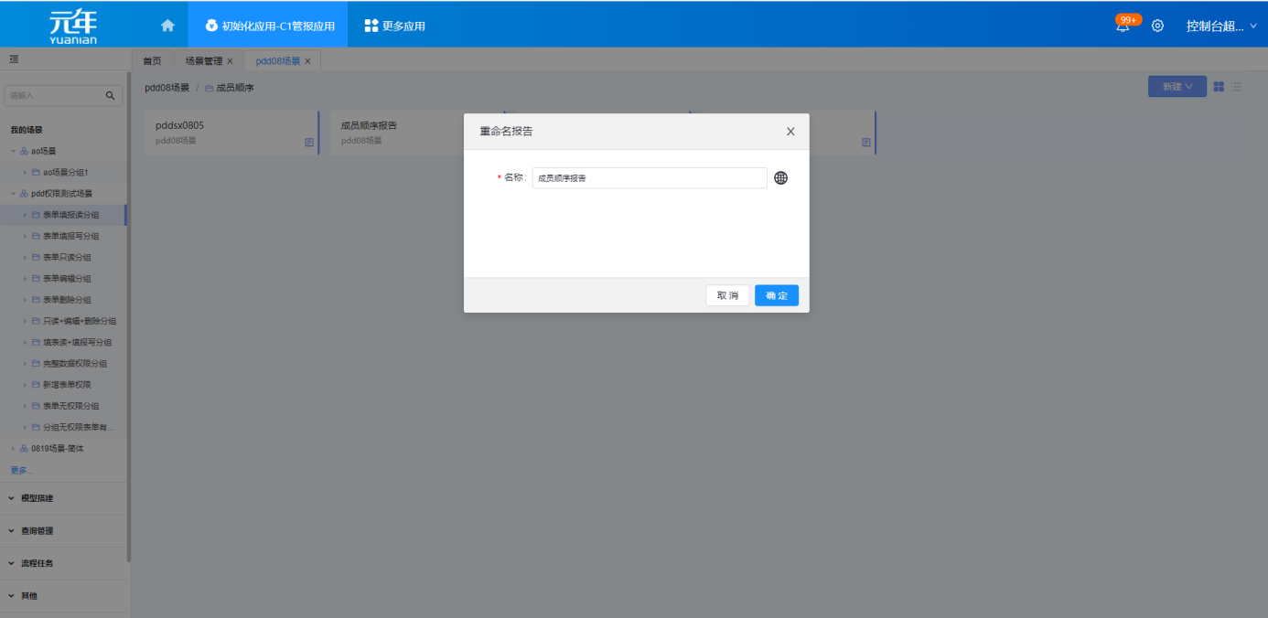This screenshot has height=618, width=1268.
Task: Open the settings gear icon
Action: pos(1157,27)
